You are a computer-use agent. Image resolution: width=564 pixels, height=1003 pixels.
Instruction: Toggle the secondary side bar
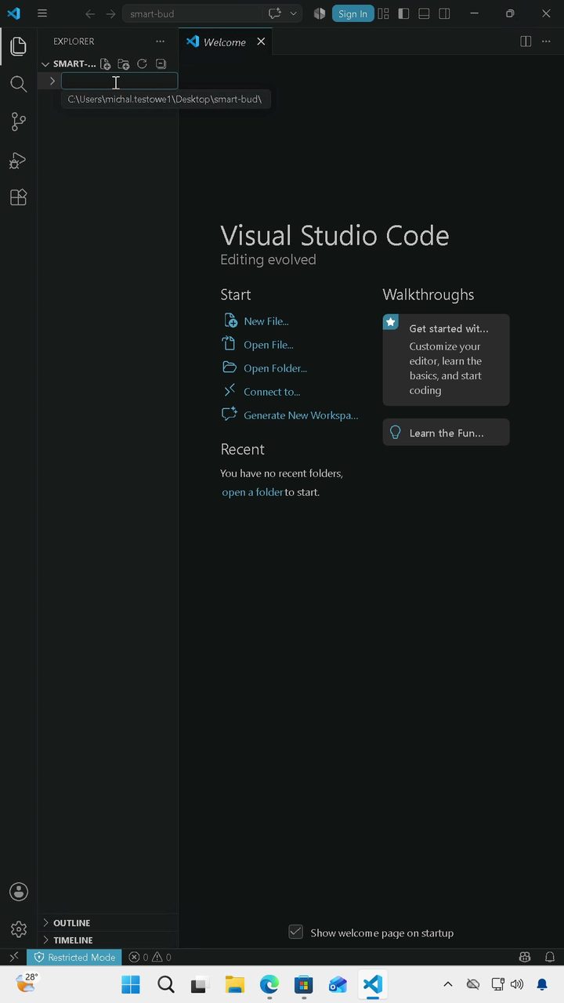tap(444, 13)
